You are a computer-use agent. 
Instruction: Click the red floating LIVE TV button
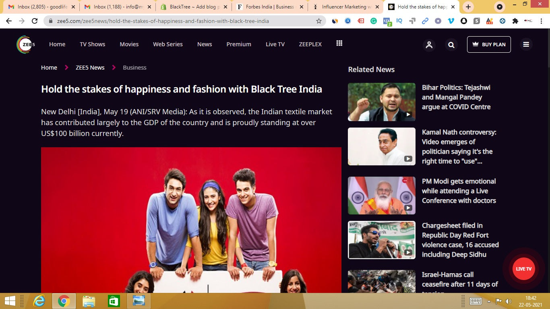click(523, 269)
